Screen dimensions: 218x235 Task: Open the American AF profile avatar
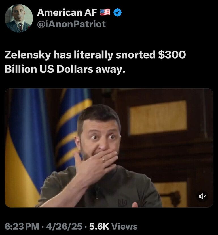tap(19, 18)
